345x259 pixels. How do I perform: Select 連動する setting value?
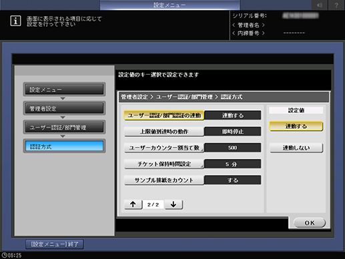(x=296, y=126)
